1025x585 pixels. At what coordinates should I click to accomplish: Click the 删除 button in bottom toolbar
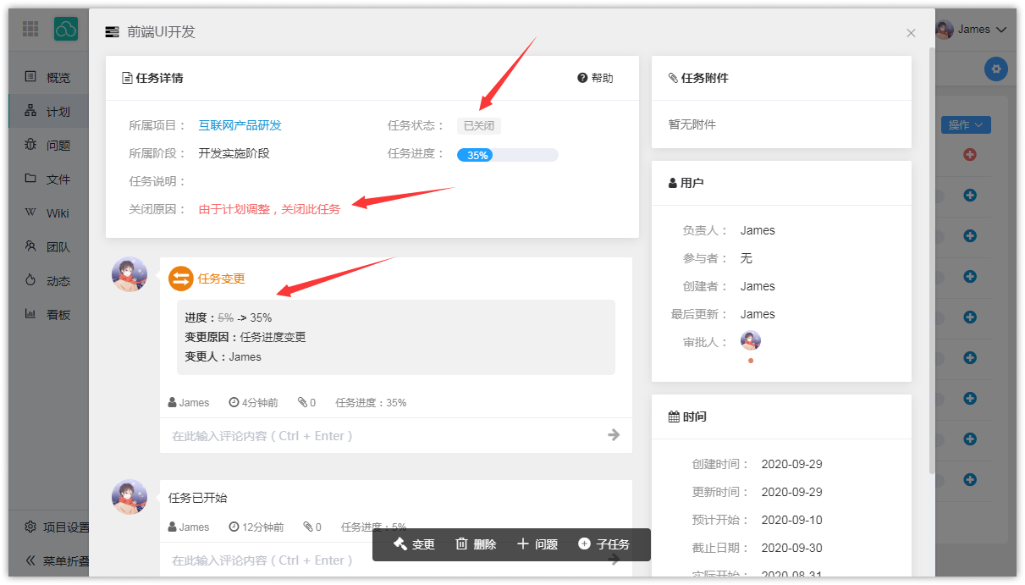click(476, 544)
